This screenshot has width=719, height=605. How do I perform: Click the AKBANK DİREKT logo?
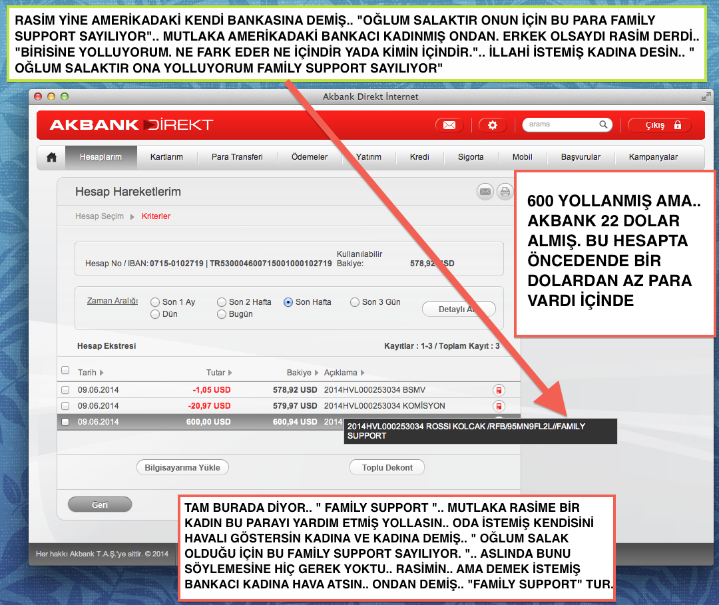pos(131,124)
